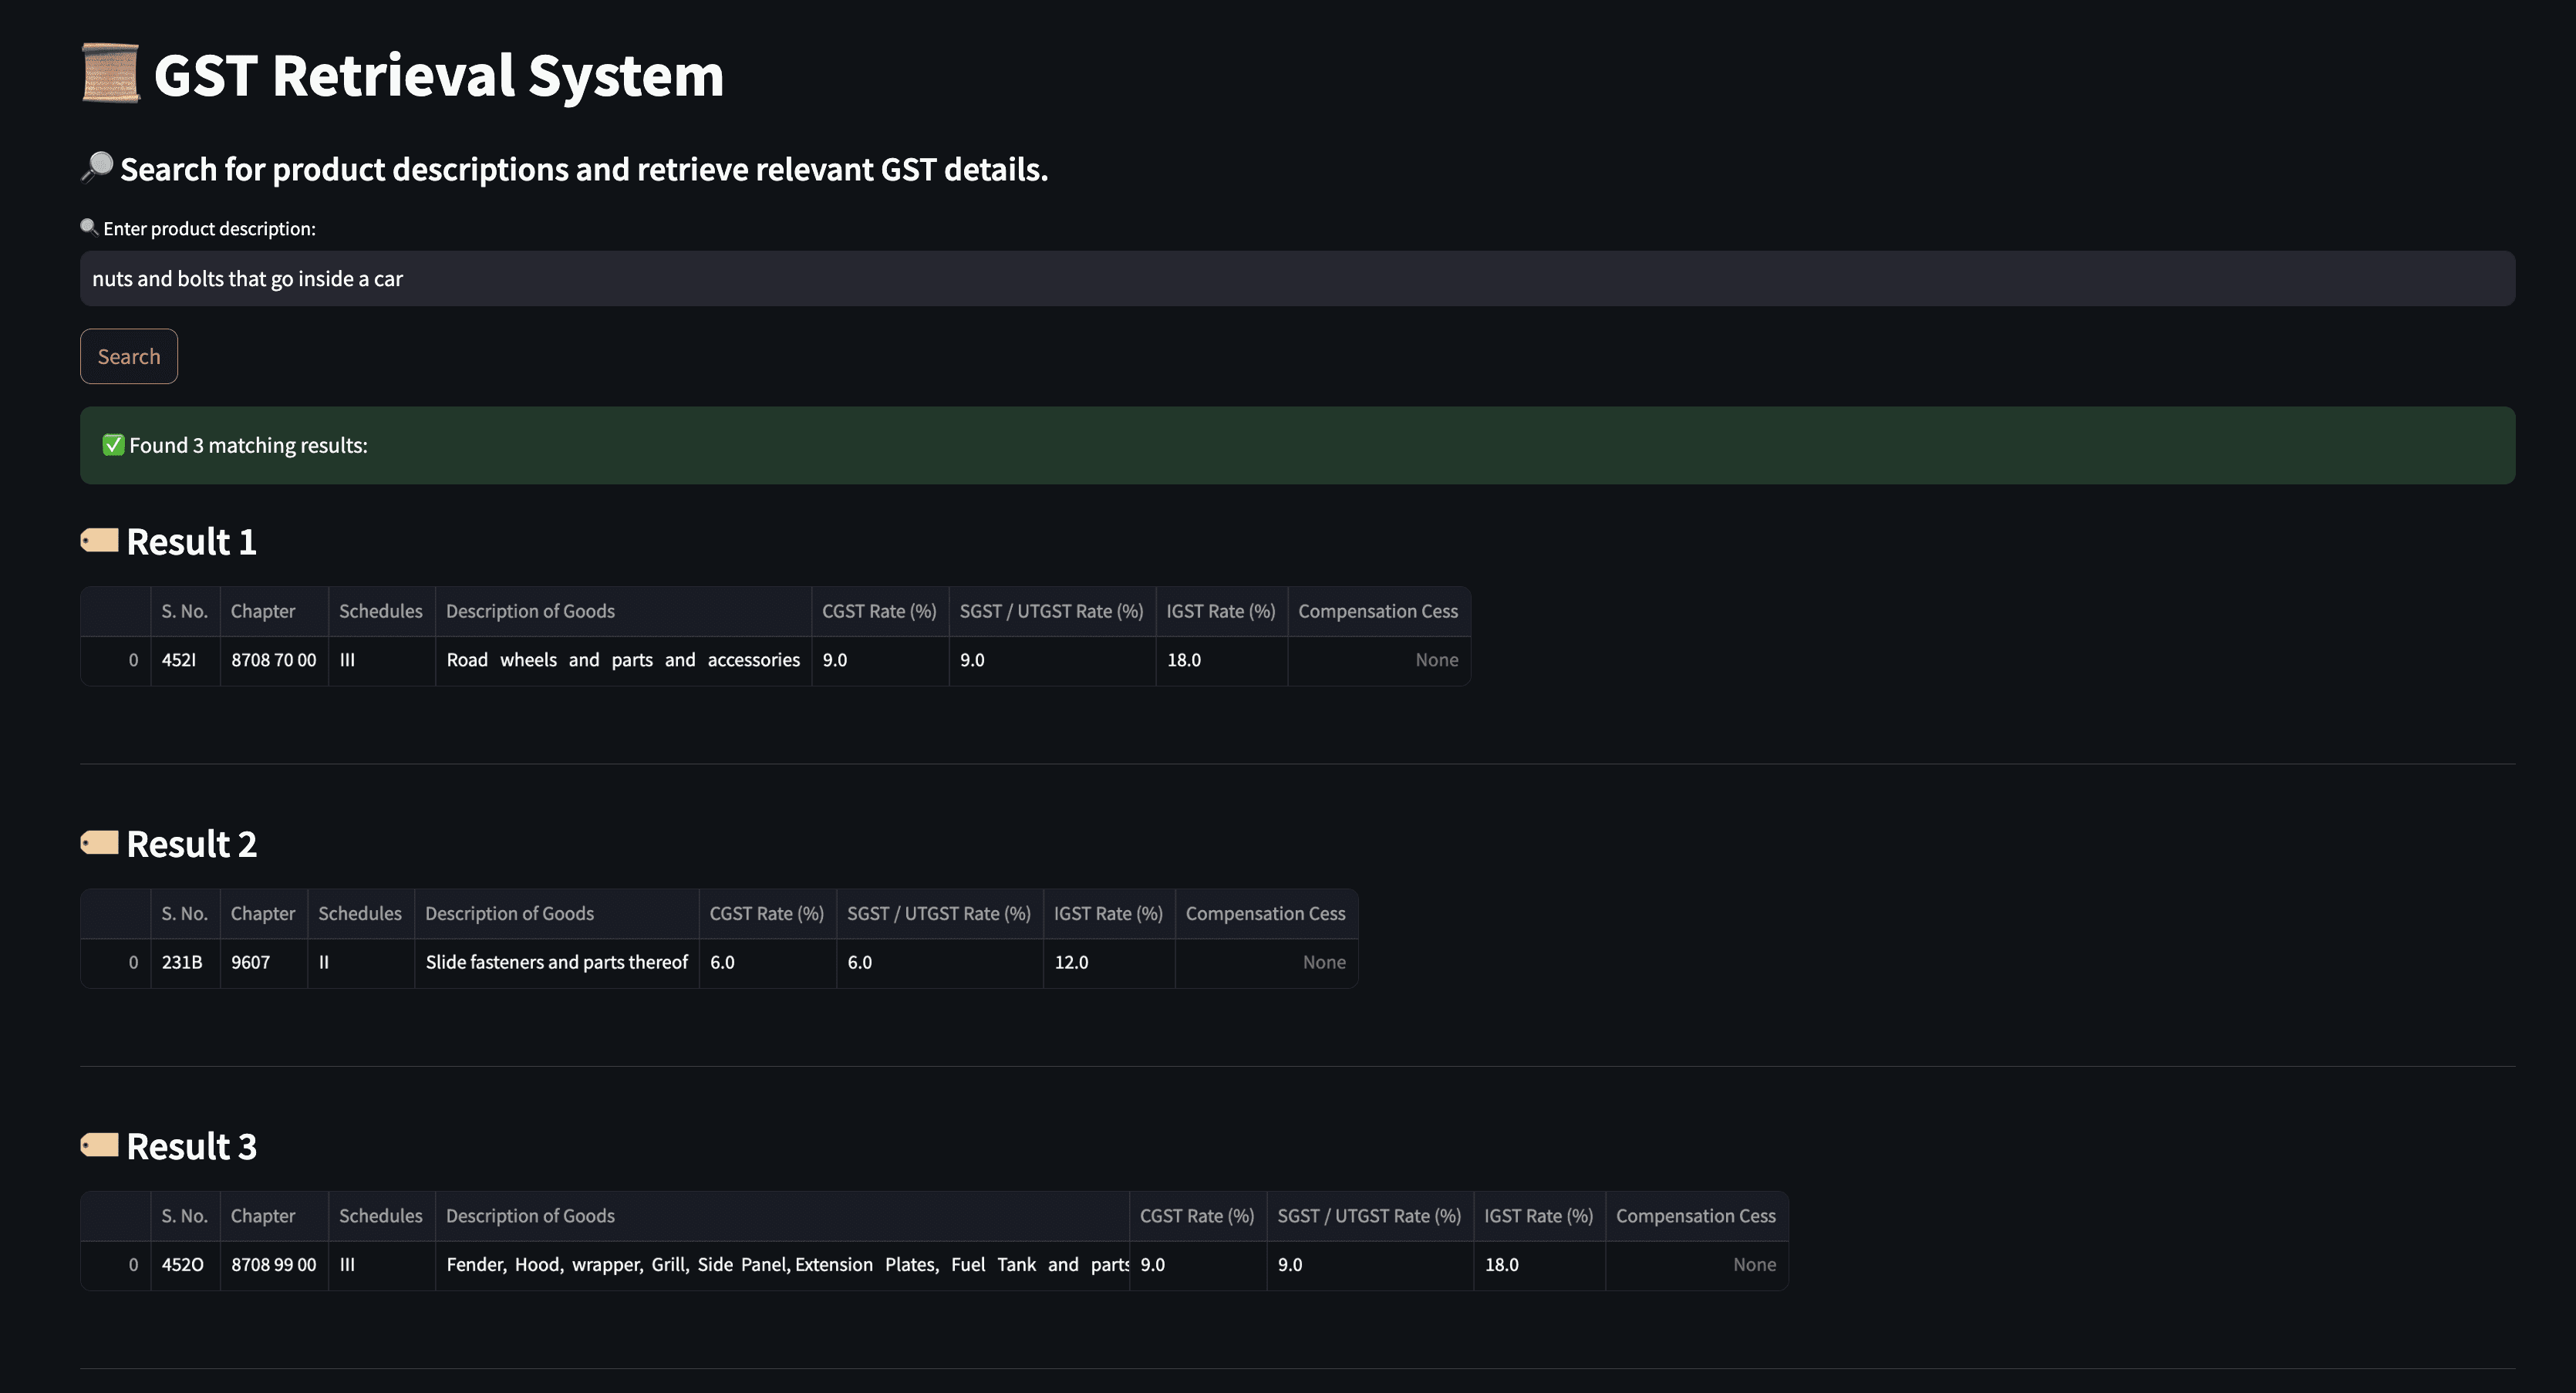
Task: Select 'Road wheels and parts and accessories' cell
Action: point(623,660)
